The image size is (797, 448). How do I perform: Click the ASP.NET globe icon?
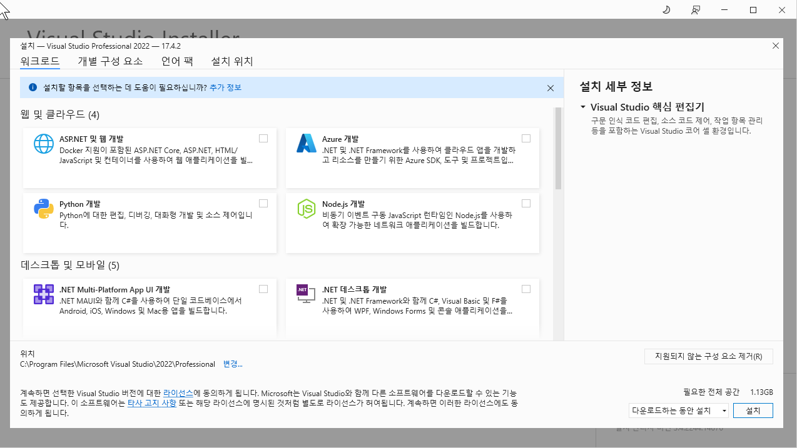(44, 144)
